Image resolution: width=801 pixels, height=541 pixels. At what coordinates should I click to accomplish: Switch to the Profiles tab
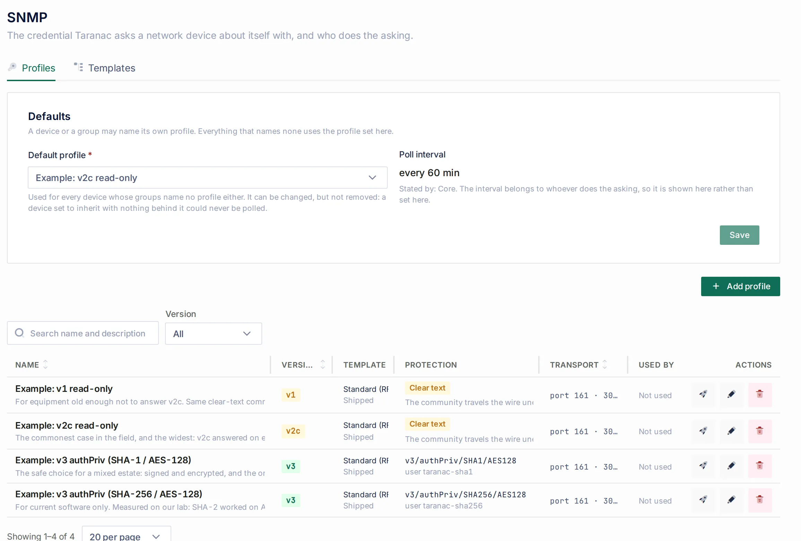[32, 68]
